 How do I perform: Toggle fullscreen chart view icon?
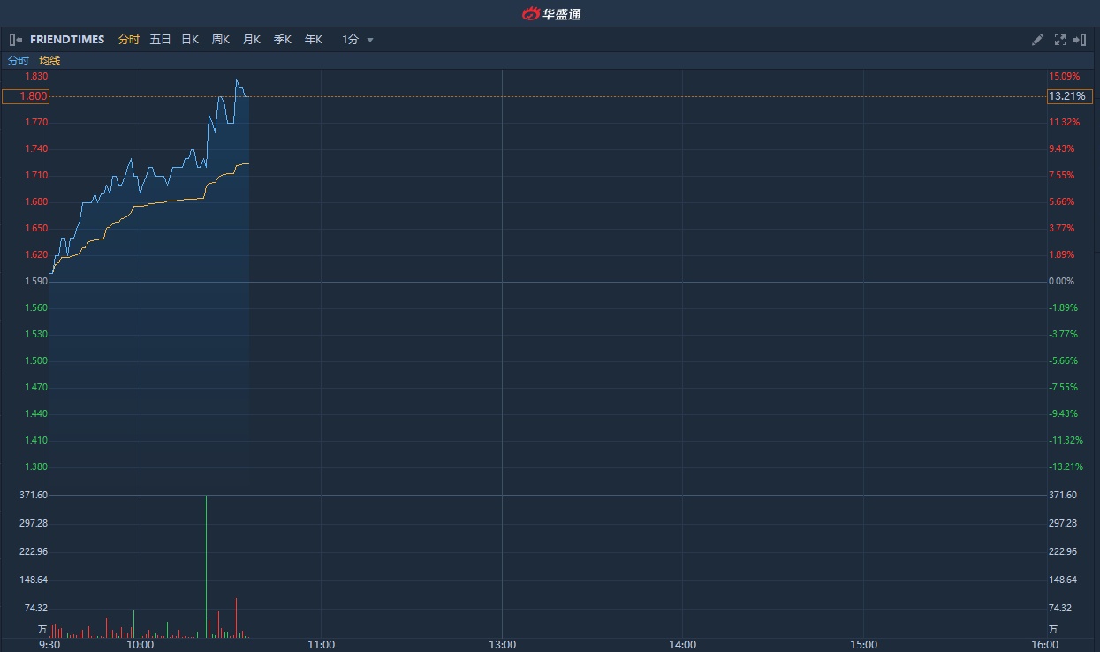(1059, 40)
